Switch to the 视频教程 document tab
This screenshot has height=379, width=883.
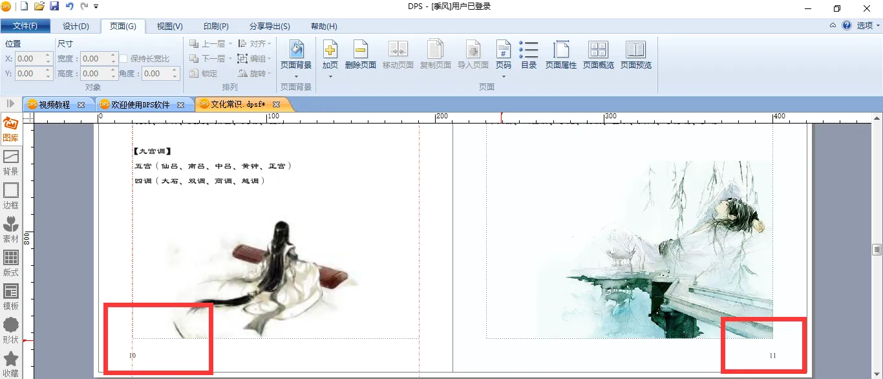tap(54, 105)
